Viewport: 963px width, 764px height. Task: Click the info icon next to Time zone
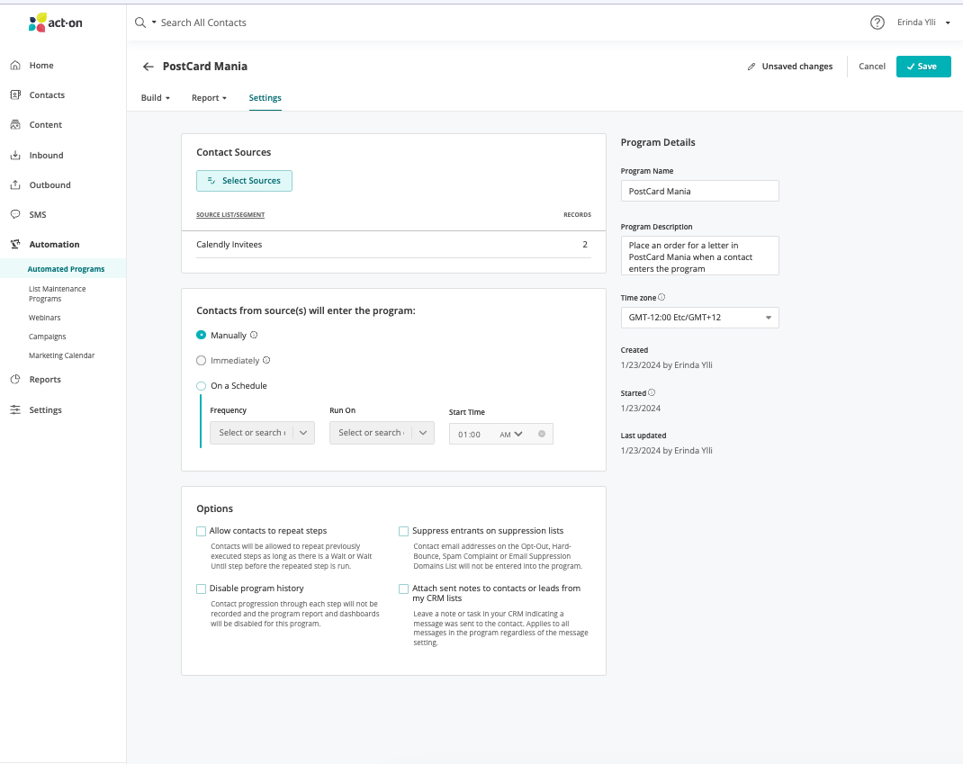click(x=661, y=297)
